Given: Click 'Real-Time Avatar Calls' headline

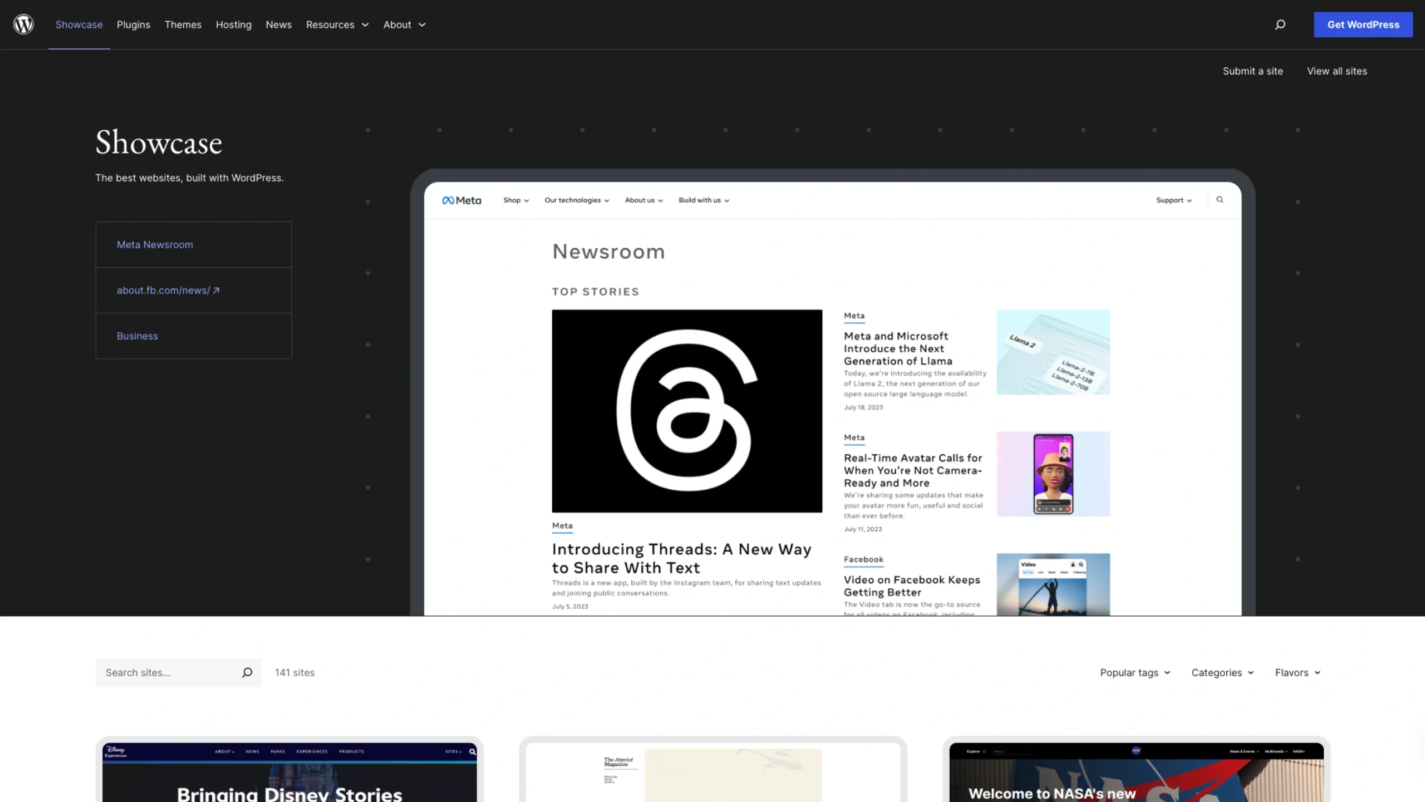Looking at the screenshot, I should tap(913, 470).
